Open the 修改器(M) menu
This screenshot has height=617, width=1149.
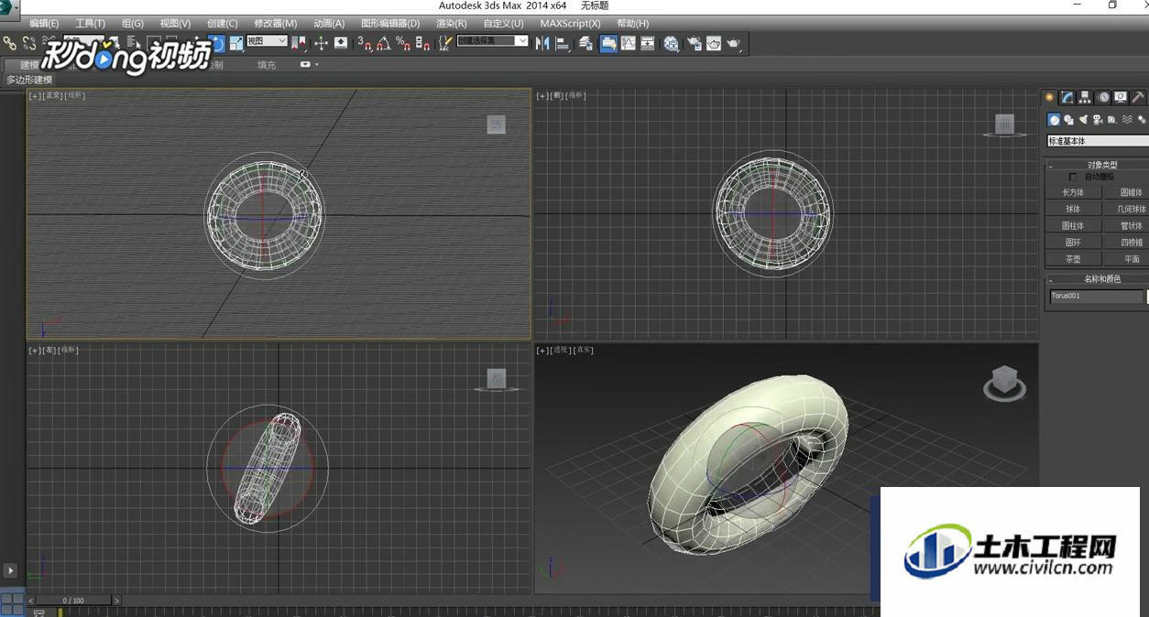pyautogui.click(x=275, y=23)
